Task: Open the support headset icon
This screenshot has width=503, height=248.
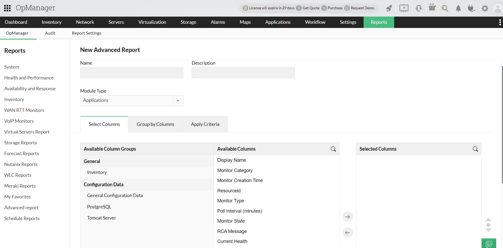Action: point(419,8)
